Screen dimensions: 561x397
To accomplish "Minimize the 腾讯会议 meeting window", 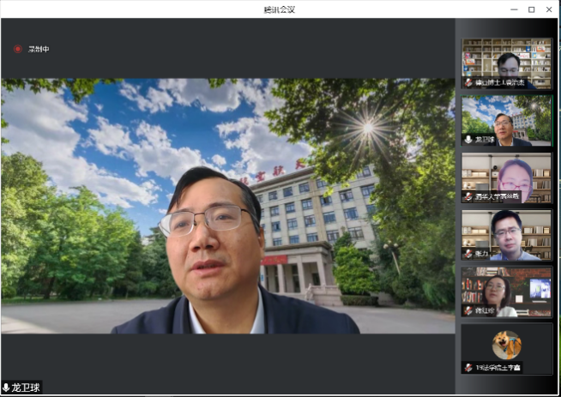I will point(513,9).
